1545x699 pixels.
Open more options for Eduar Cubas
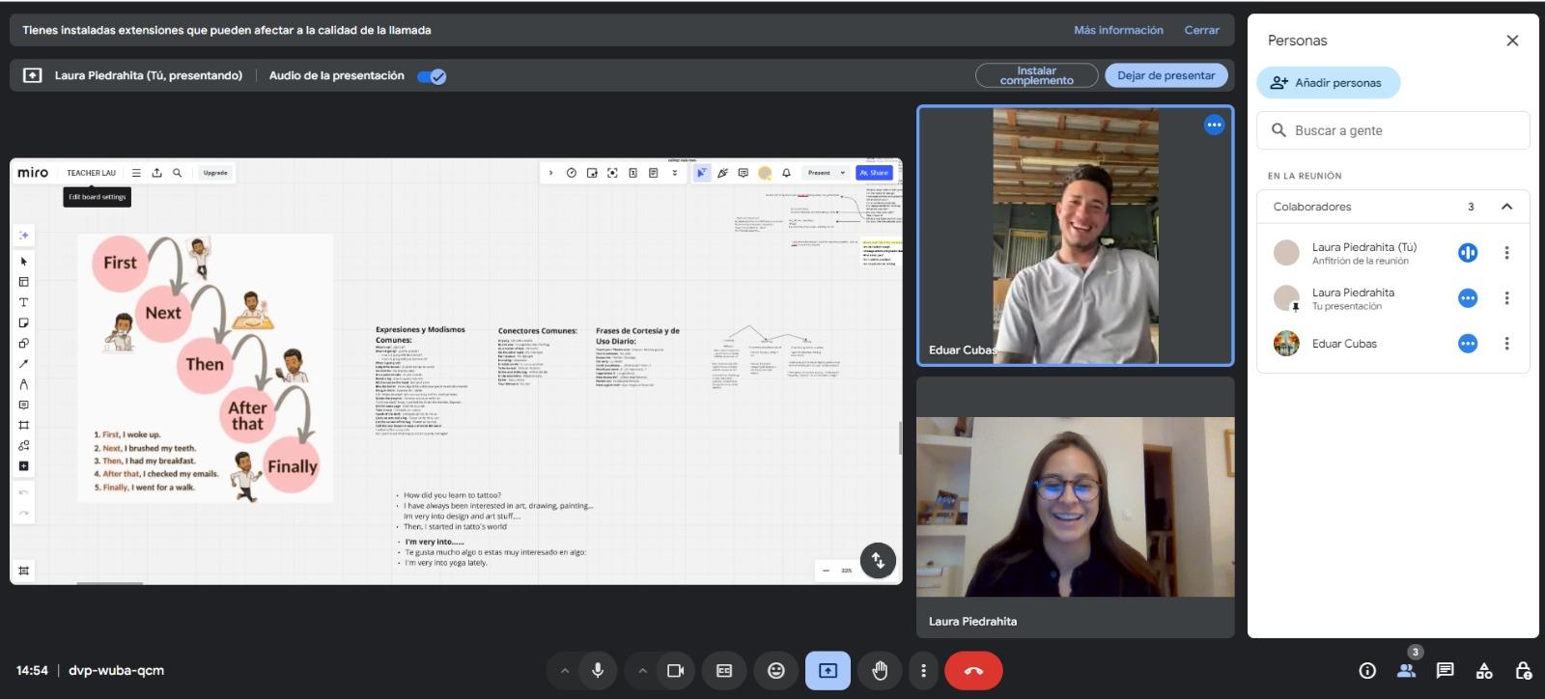pos(1506,344)
